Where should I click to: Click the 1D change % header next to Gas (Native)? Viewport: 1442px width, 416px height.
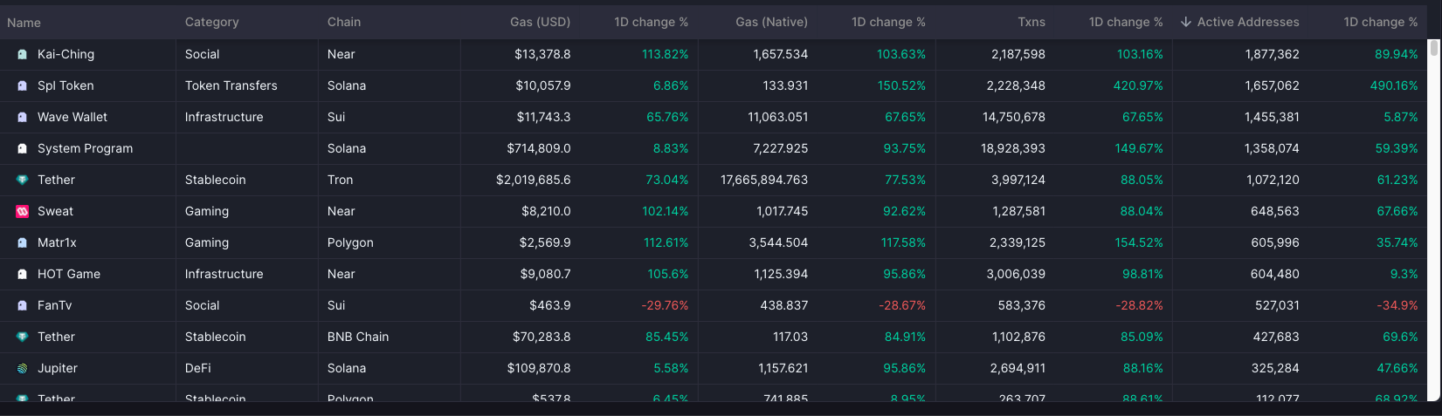tap(888, 22)
